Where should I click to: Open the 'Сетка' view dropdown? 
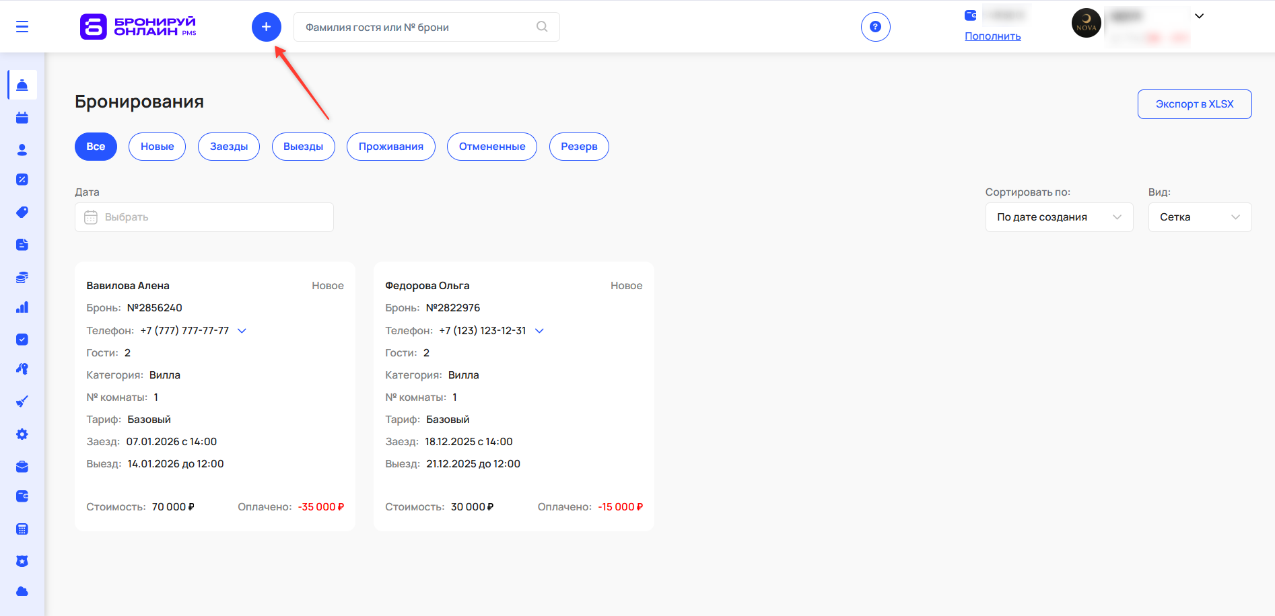[1200, 217]
